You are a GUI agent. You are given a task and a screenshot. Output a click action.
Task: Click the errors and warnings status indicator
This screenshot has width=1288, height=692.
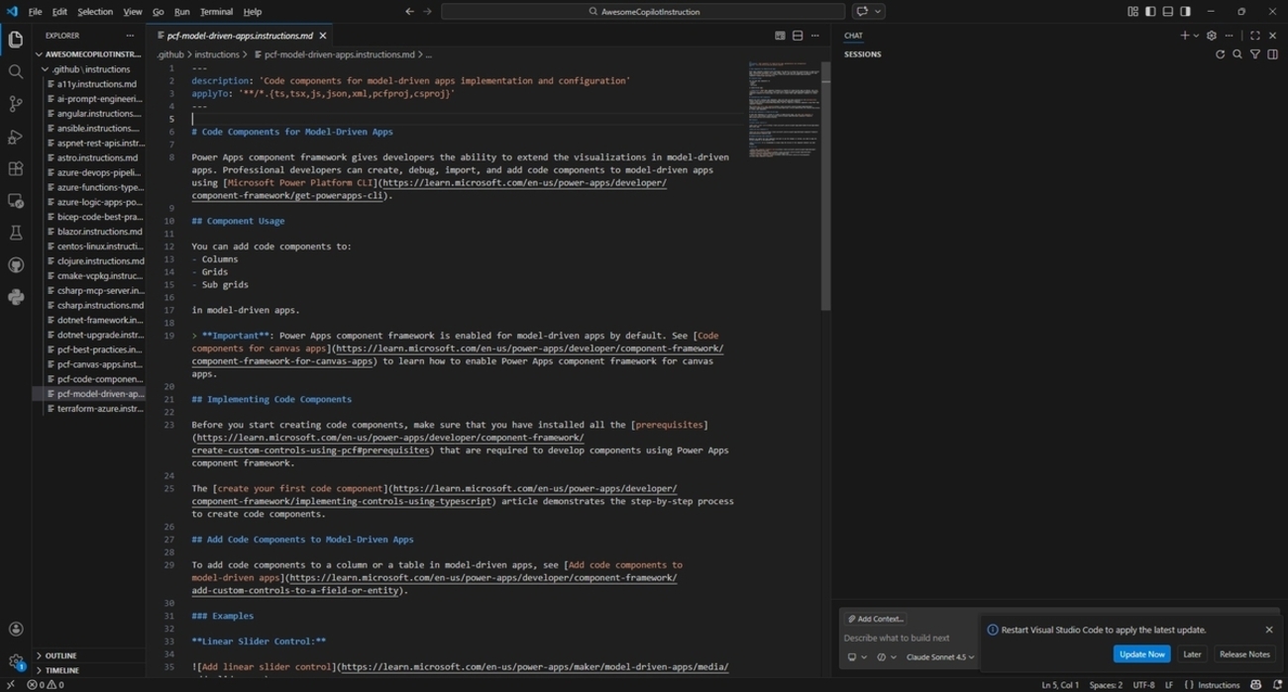pos(46,685)
